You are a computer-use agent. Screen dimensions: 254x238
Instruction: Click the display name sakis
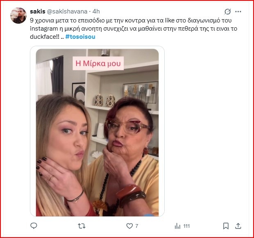(x=38, y=11)
